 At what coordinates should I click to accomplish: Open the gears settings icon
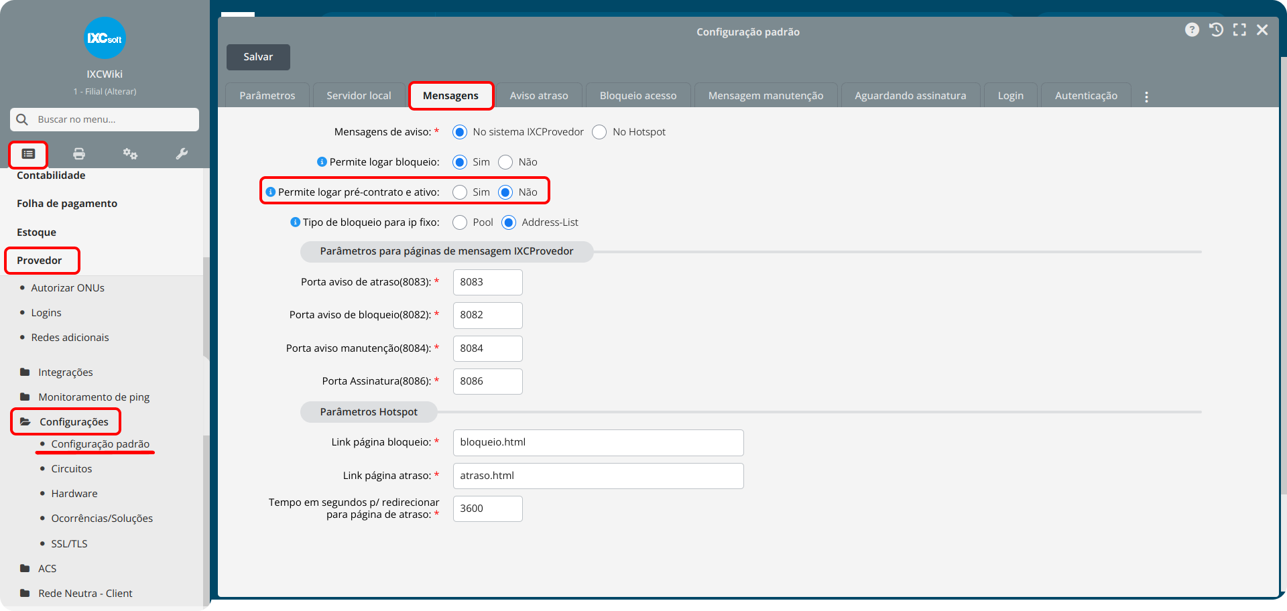130,154
